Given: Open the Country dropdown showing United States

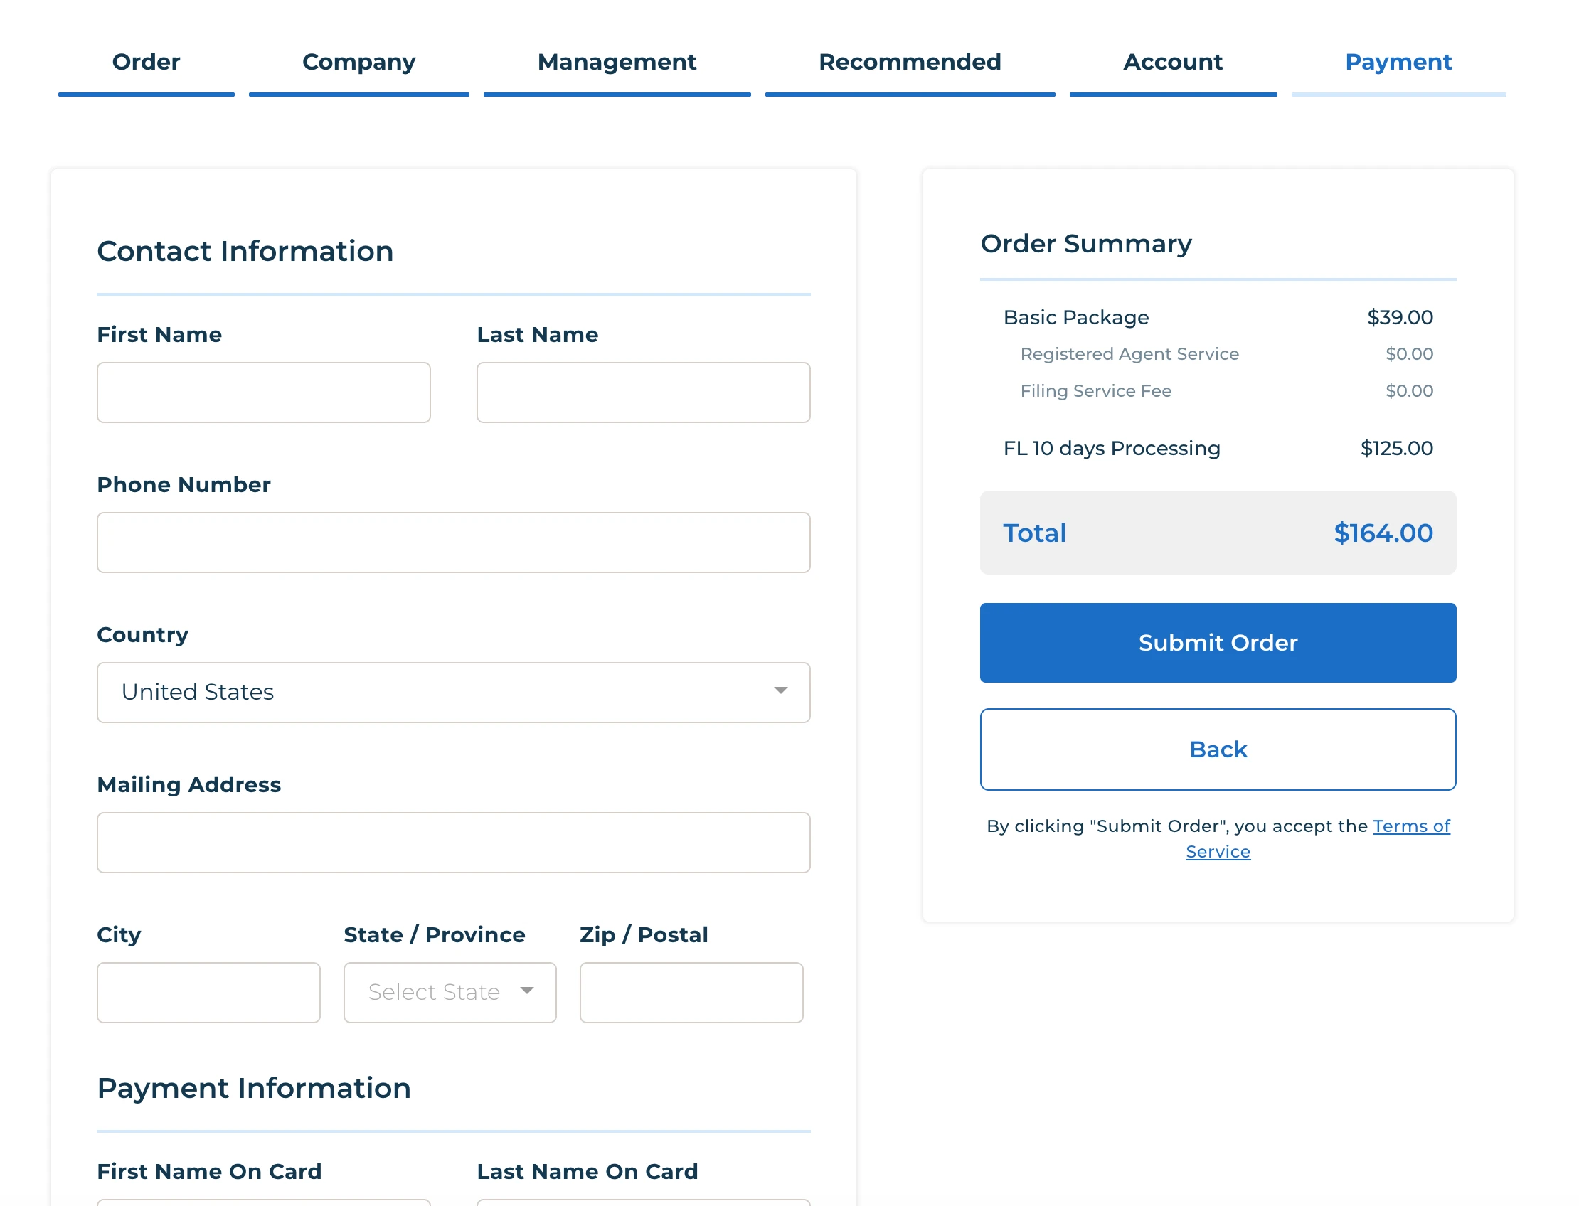Looking at the screenshot, I should tap(452, 692).
